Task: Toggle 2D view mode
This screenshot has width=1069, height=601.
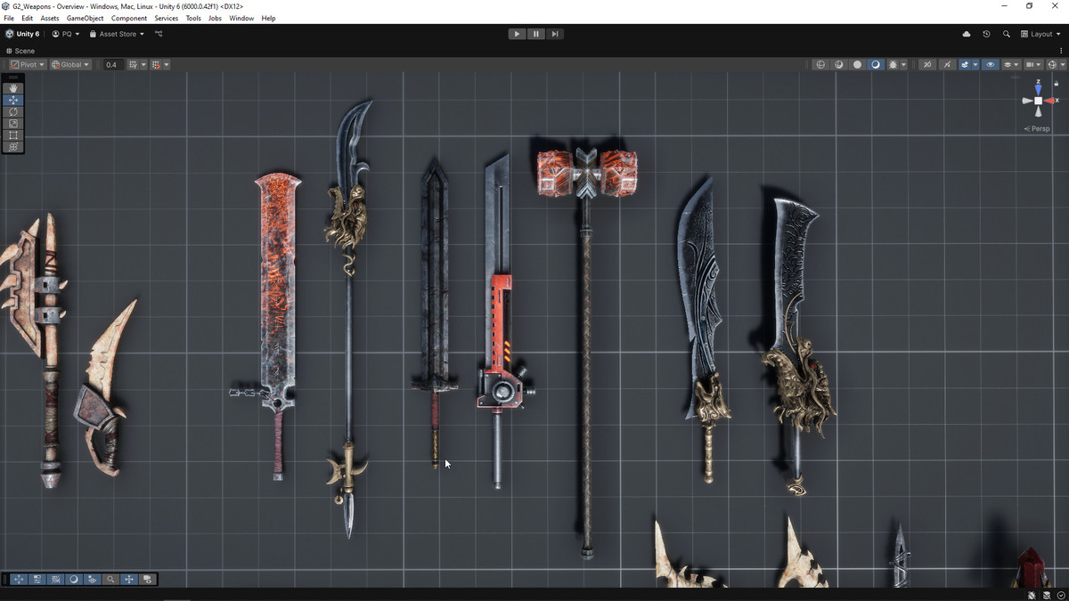Action: (926, 64)
